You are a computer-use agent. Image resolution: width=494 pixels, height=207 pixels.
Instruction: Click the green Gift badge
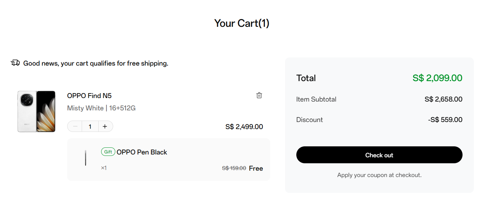108,152
